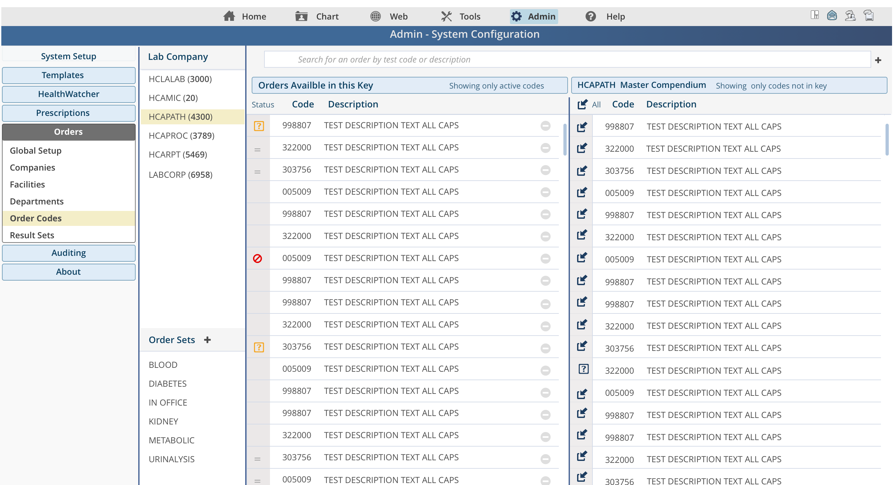
Task: Expand the Auditing section
Action: tap(69, 253)
